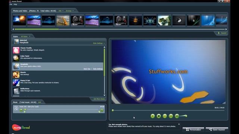The width and height of the screenshot is (239, 134).
Task: Switch the preview to full screen
Action: [x=171, y=116]
